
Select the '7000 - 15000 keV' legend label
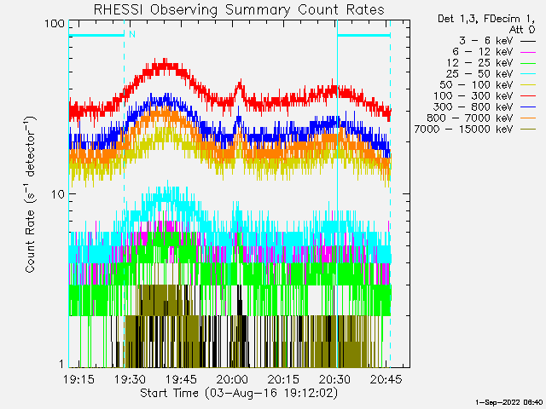(463, 130)
